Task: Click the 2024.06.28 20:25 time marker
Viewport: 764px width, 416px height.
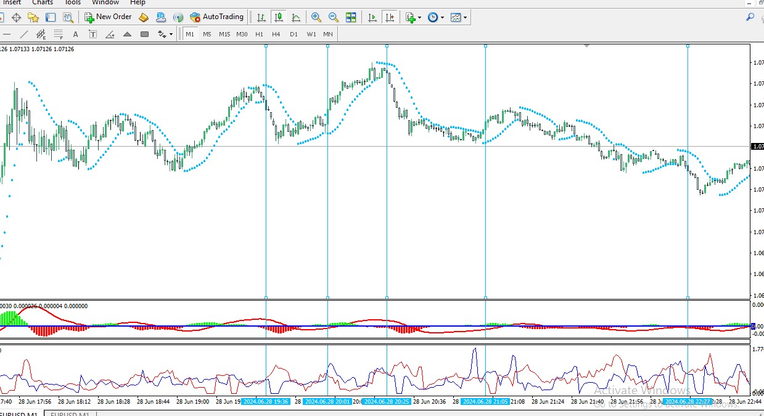Action: pos(386,402)
